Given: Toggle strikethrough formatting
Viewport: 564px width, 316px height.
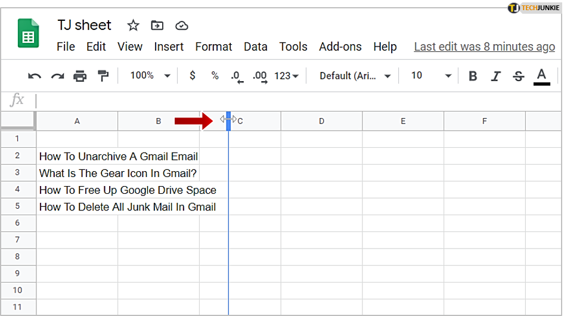Looking at the screenshot, I should pyautogui.click(x=518, y=76).
